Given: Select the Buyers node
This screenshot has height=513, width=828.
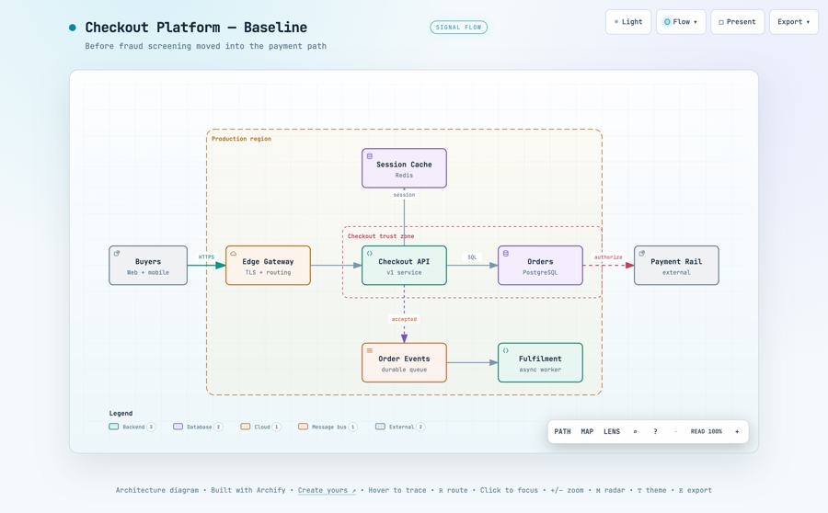Looking at the screenshot, I should (148, 266).
